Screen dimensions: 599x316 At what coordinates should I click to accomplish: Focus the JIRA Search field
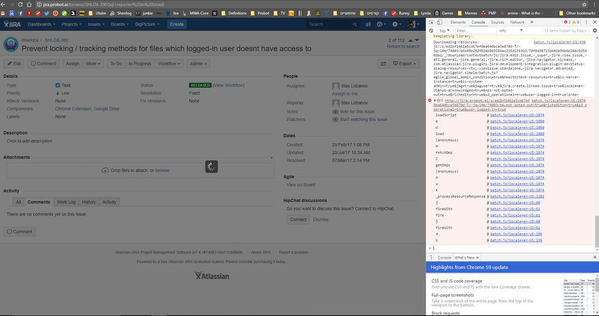pyautogui.click(x=333, y=25)
